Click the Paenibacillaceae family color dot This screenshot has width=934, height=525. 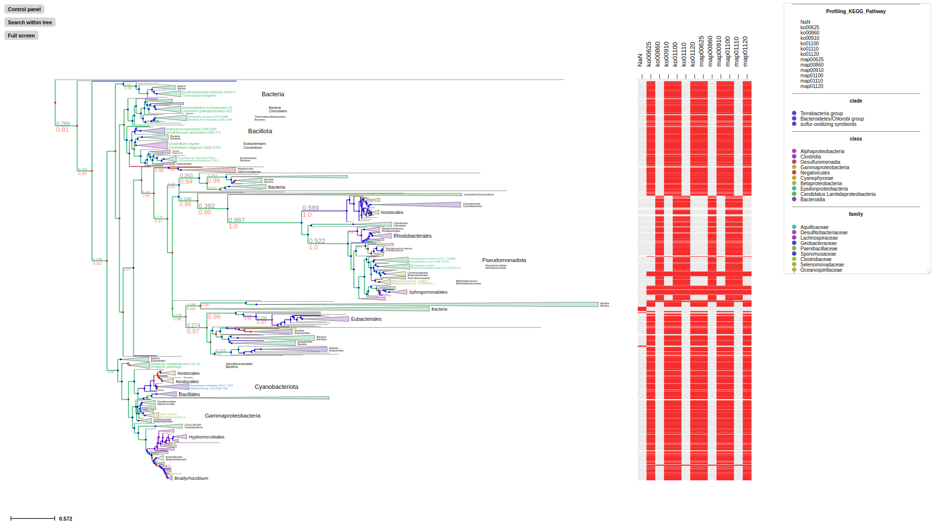click(x=794, y=248)
